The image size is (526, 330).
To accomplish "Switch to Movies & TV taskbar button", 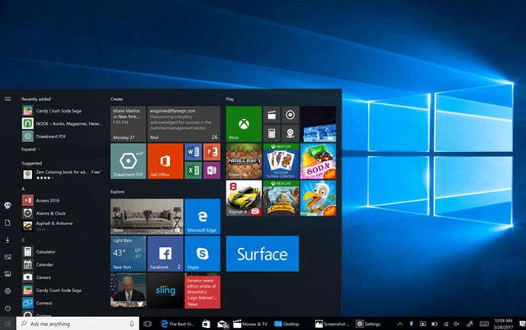I will tap(250, 324).
